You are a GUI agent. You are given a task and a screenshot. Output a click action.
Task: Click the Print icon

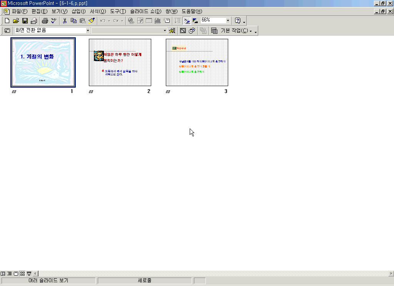point(45,21)
